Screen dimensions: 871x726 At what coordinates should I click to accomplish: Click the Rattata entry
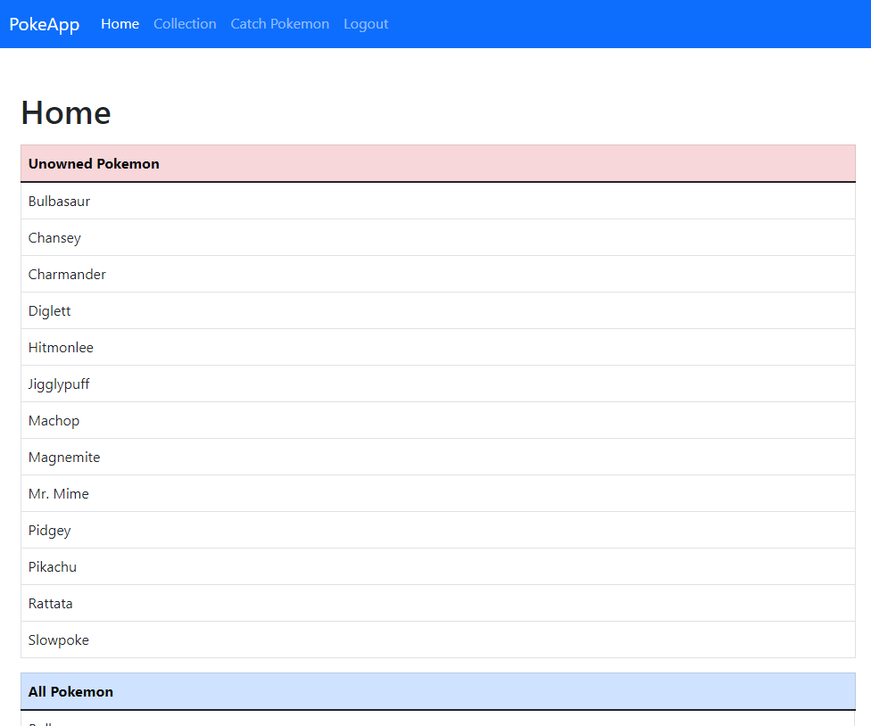437,604
